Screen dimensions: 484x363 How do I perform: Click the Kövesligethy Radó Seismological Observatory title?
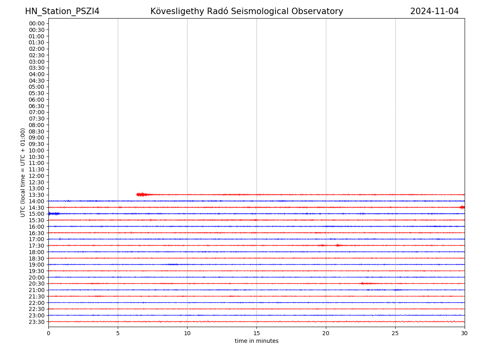246,12
